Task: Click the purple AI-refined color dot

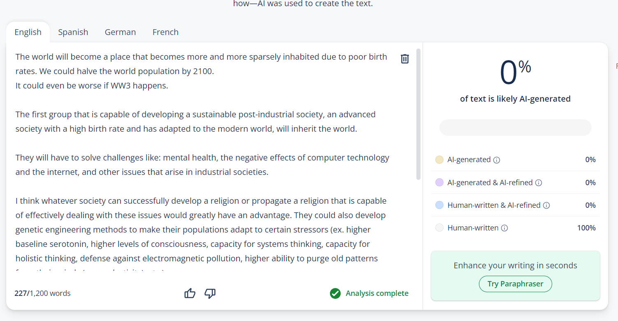Action: click(x=439, y=182)
